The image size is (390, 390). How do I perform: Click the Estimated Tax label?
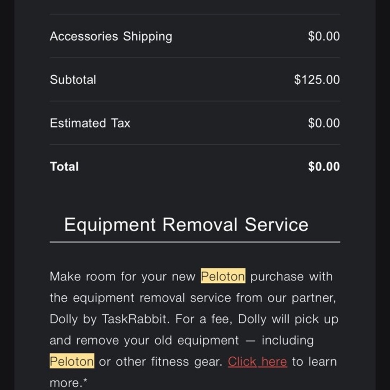90,123
